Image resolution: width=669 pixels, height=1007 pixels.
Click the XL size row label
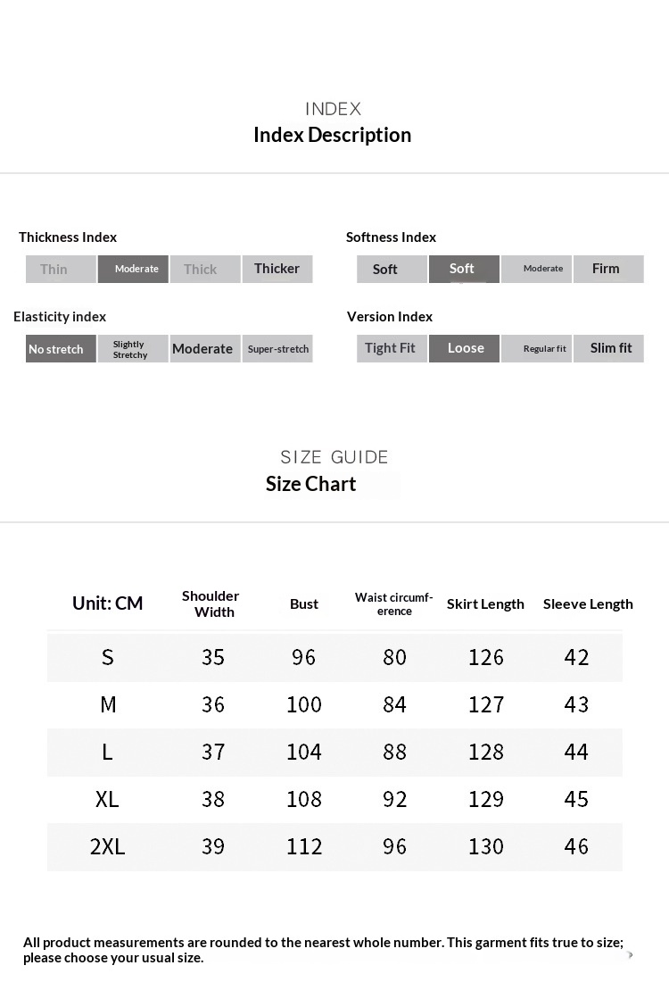107,799
